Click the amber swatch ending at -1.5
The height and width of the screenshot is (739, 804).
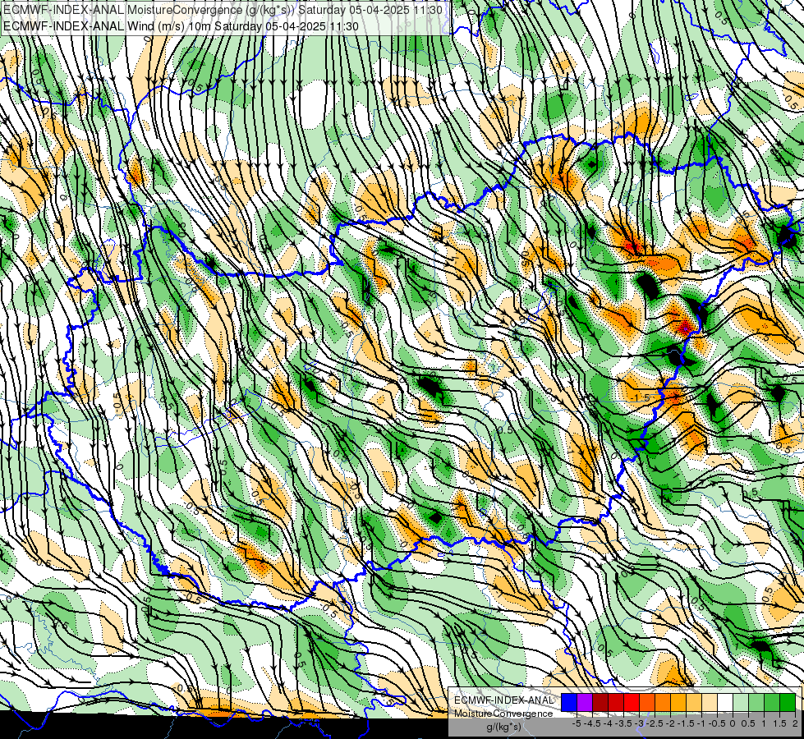coord(678,702)
